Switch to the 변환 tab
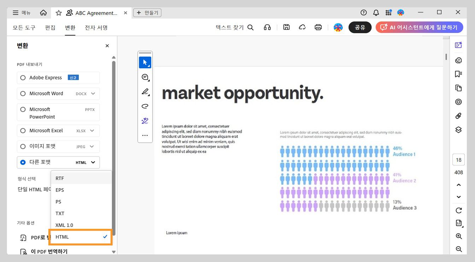475x262 pixels. tap(70, 28)
